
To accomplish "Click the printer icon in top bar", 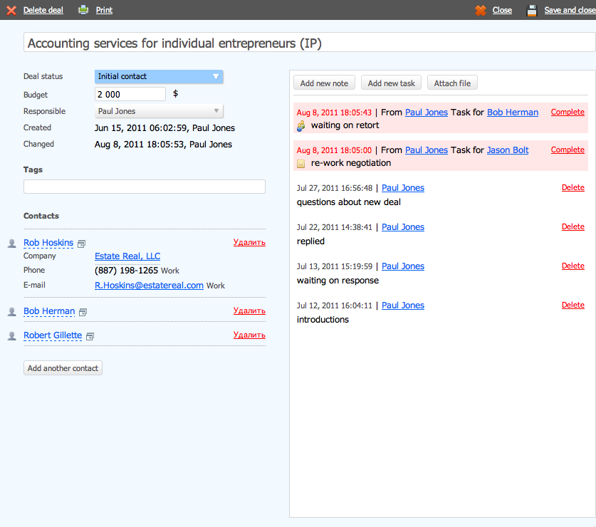I will pyautogui.click(x=83, y=10).
